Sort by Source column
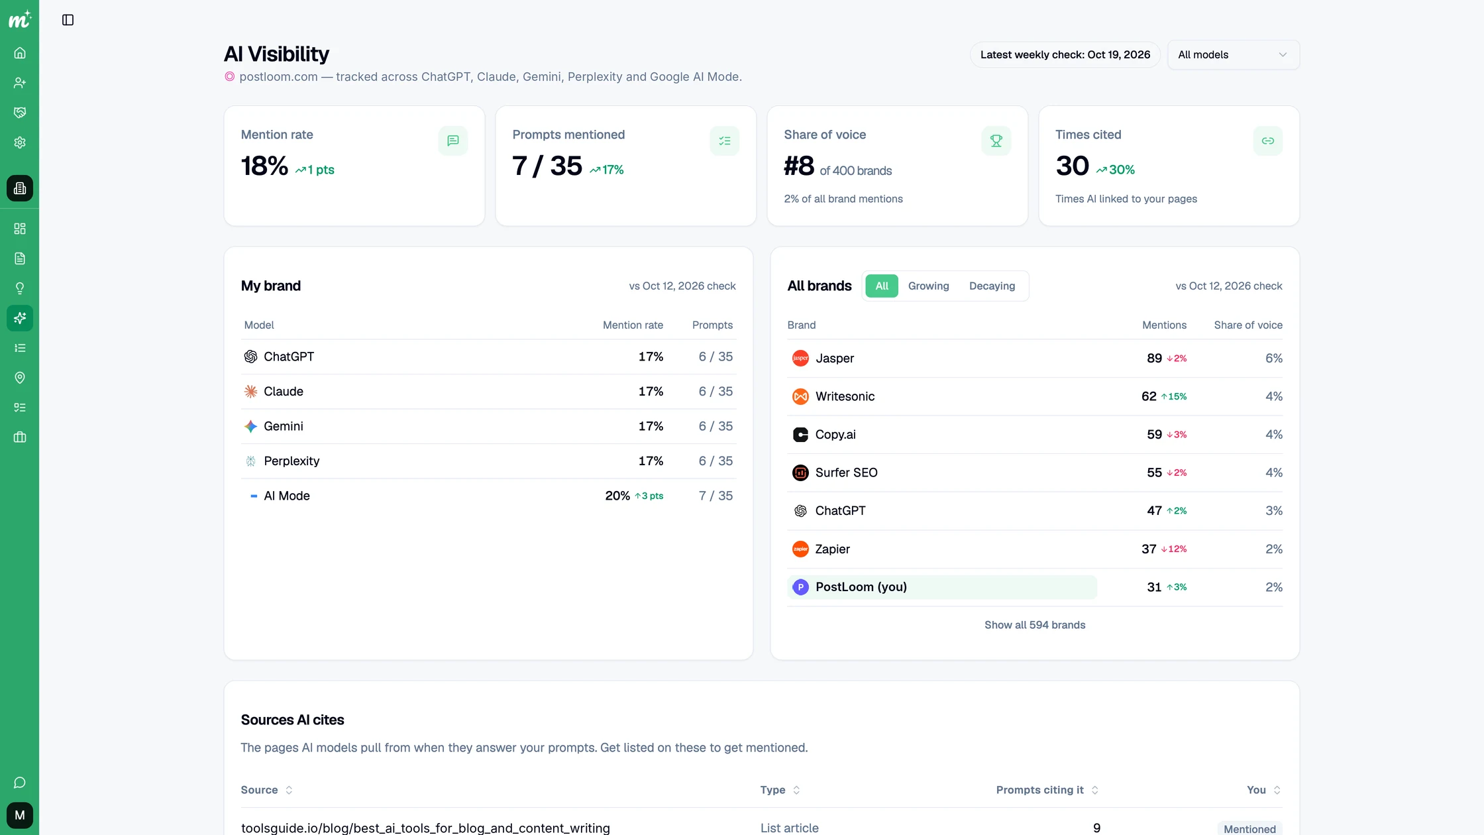 (x=266, y=790)
